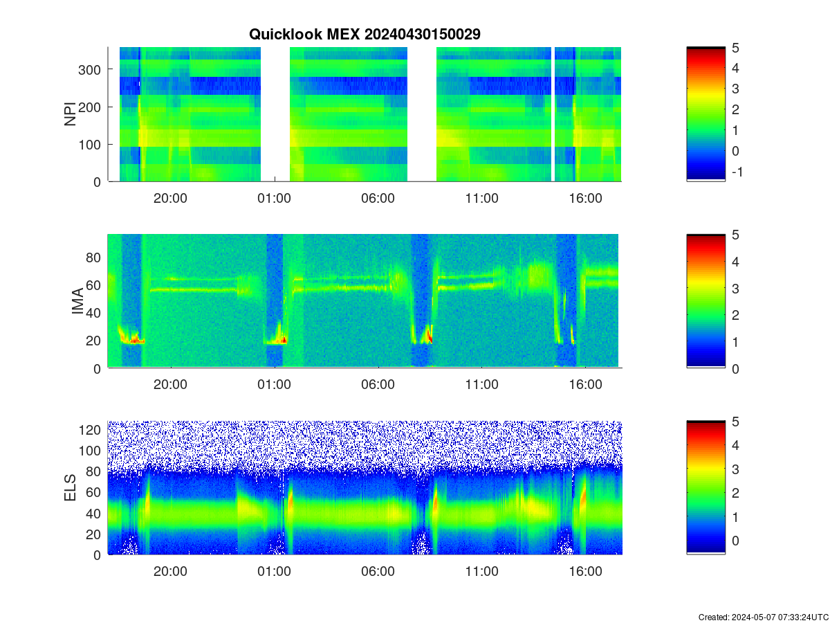Click the 06:00 tick under the IMA plot
This screenshot has width=830, height=623.
(378, 385)
